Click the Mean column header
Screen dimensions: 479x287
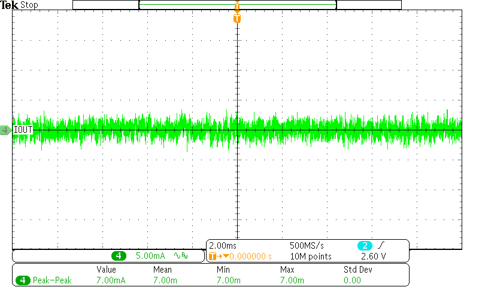tap(162, 270)
